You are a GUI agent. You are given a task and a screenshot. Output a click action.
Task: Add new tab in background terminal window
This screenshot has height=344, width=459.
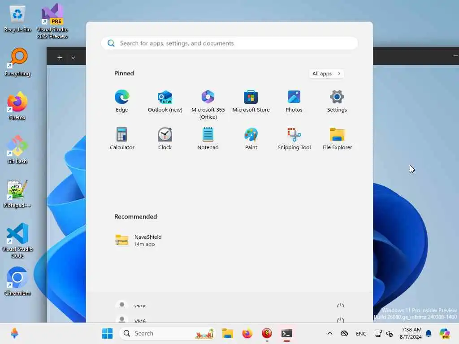click(x=60, y=58)
